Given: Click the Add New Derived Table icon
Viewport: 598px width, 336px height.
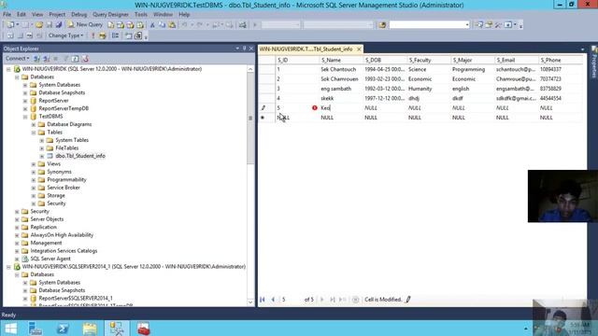Looking at the screenshot, I should (138, 35).
